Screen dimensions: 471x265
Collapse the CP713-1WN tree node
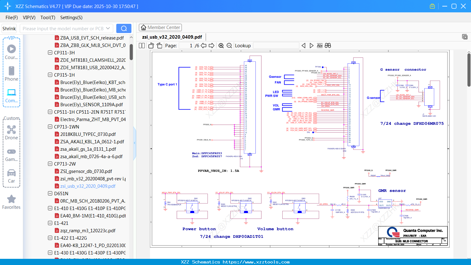50,127
